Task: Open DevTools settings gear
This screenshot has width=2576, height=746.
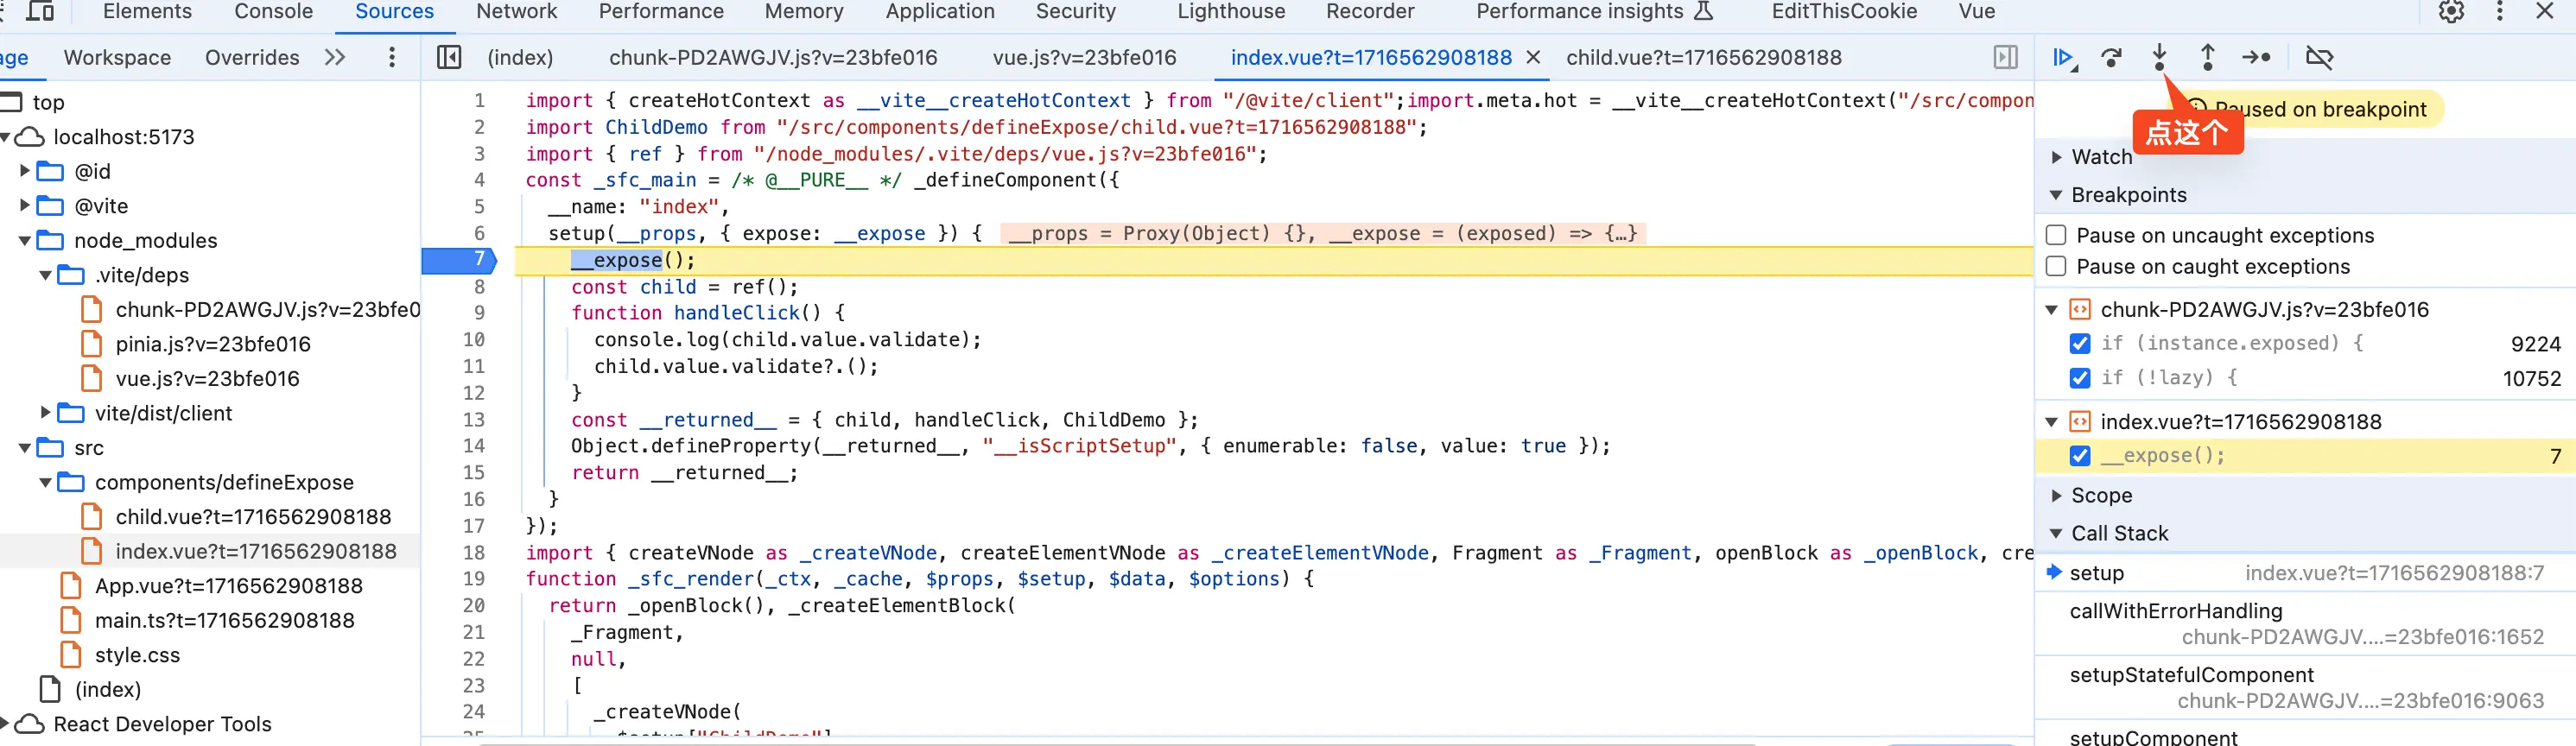Action: click(2451, 12)
